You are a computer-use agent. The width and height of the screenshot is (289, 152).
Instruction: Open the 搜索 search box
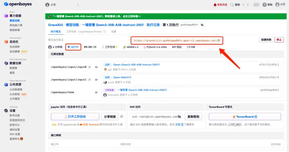240,5
